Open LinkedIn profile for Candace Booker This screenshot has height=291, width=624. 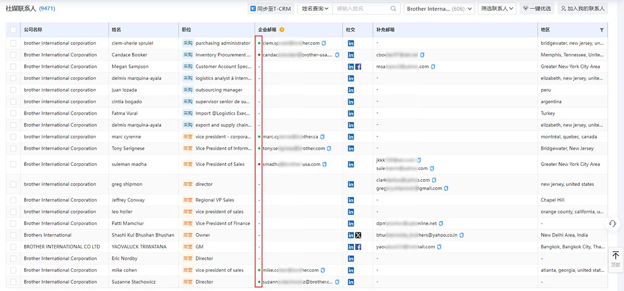click(x=351, y=55)
